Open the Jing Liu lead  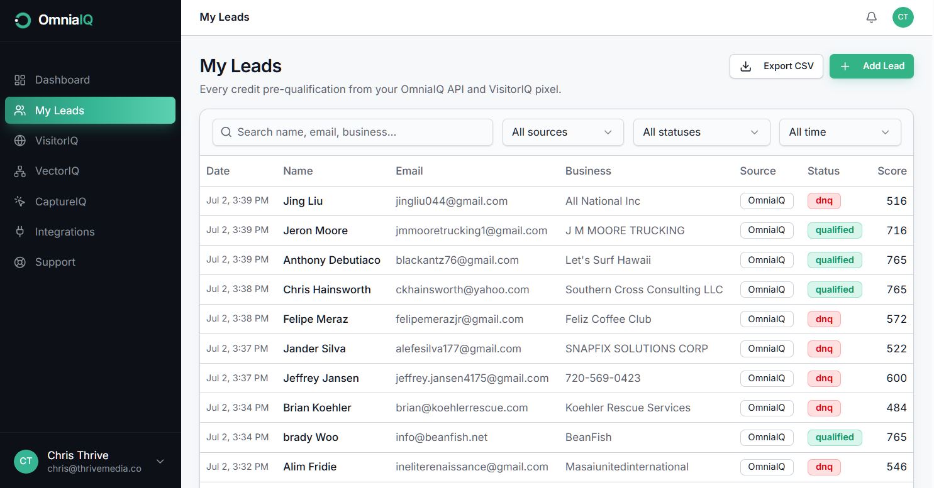[303, 201]
